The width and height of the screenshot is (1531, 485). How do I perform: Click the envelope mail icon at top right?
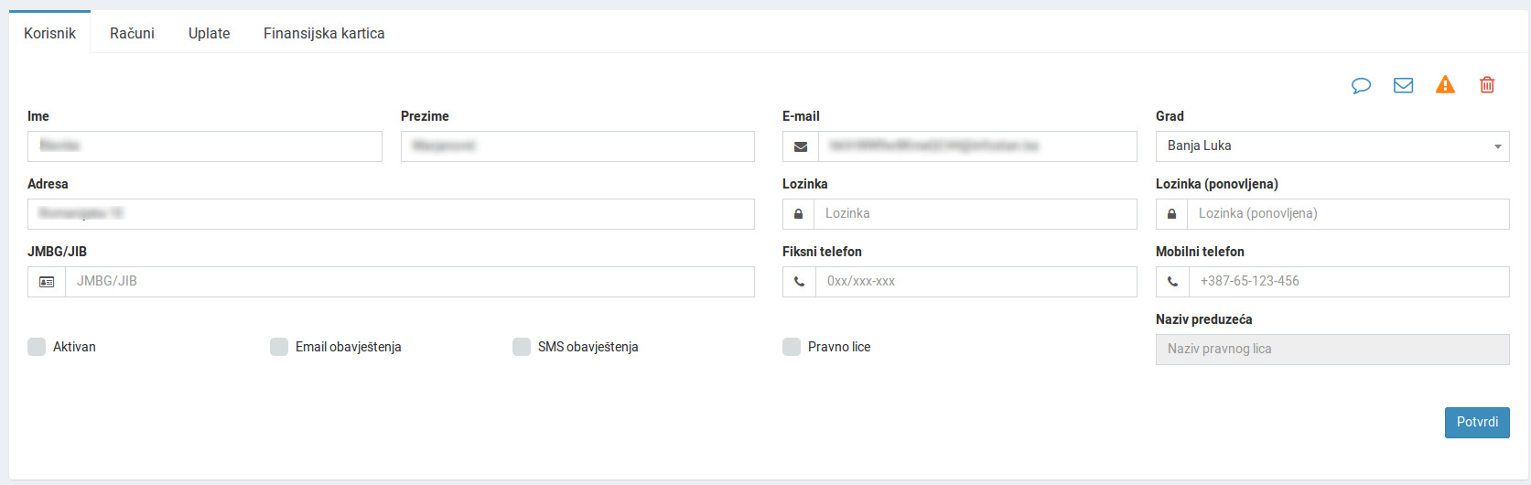click(x=1403, y=85)
